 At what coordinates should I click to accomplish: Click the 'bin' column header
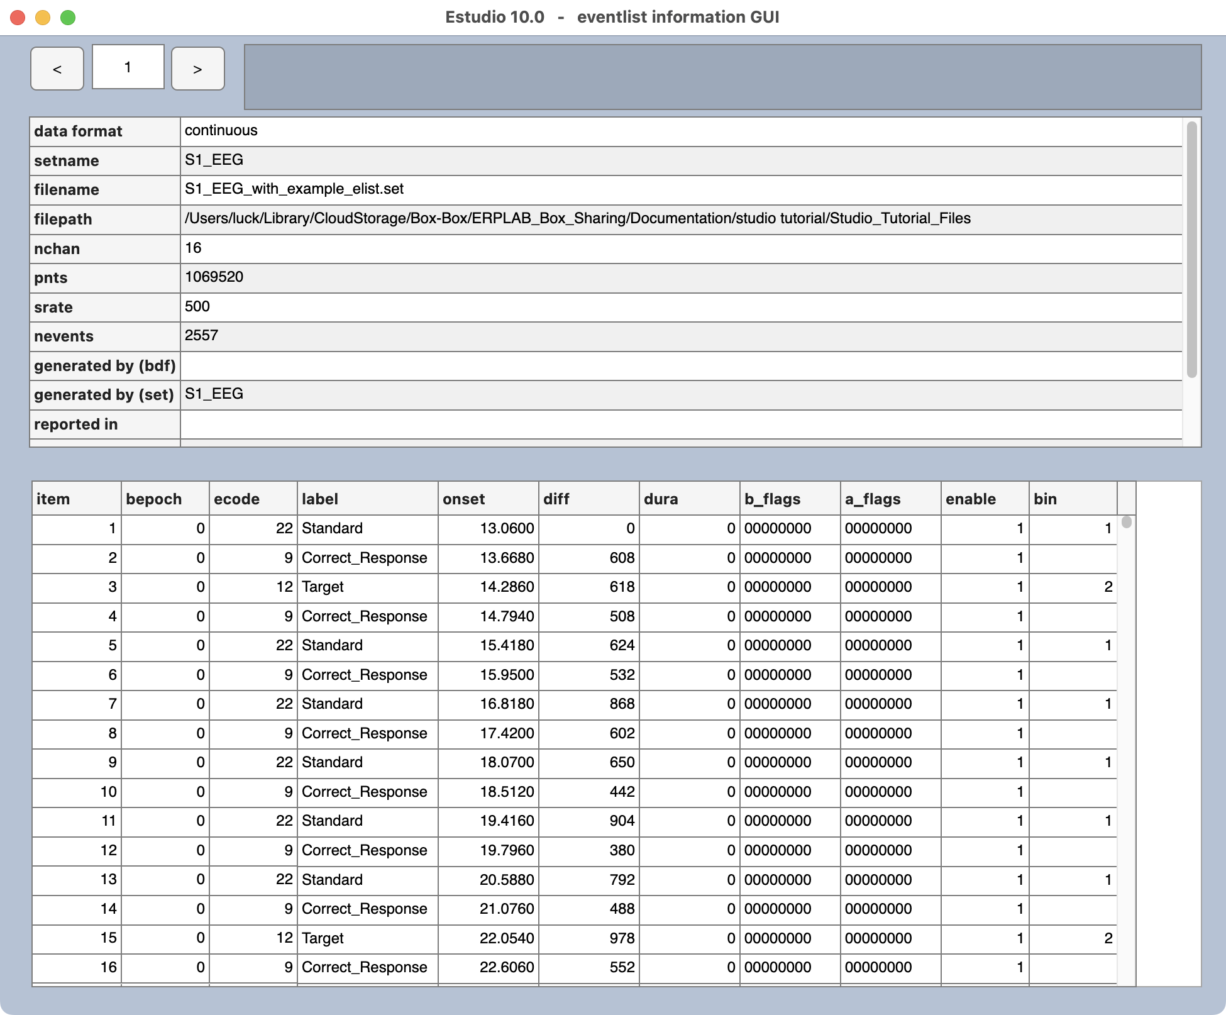1073,499
